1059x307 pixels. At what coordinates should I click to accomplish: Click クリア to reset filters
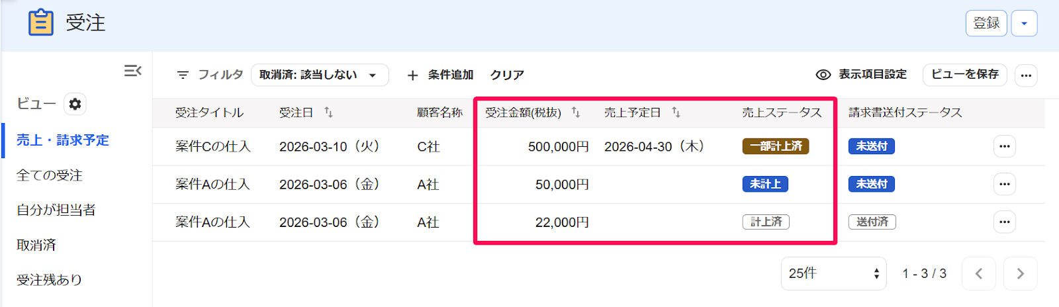[507, 75]
